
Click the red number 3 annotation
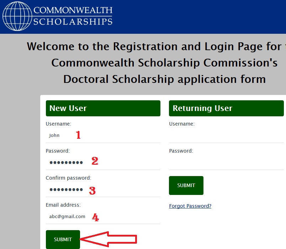click(x=92, y=191)
